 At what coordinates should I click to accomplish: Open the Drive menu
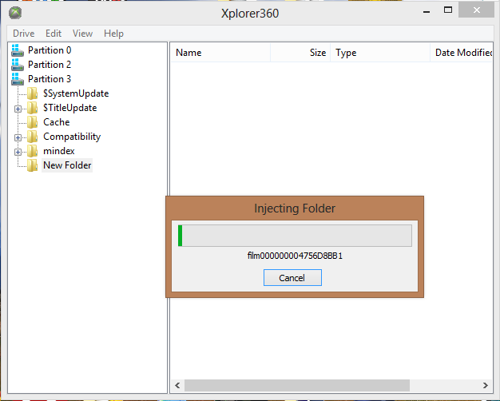click(24, 34)
